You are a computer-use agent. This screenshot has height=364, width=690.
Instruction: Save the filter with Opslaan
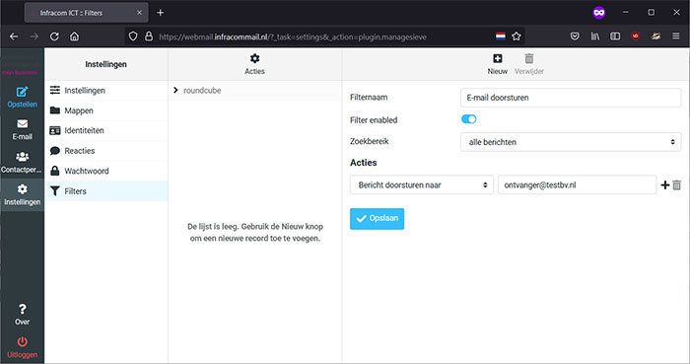[378, 219]
